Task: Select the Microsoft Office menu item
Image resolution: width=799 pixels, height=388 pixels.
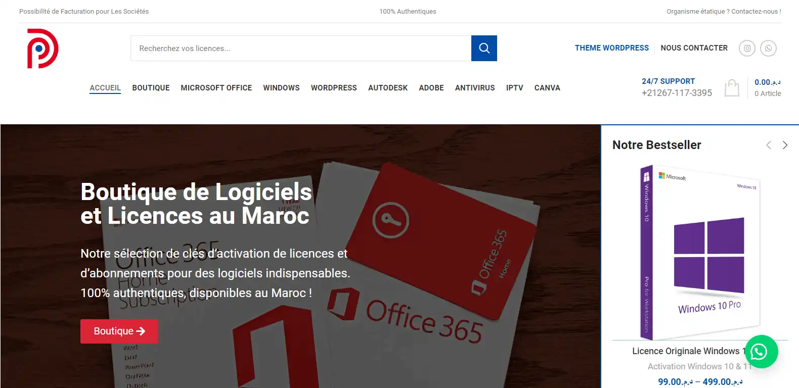Action: point(216,88)
